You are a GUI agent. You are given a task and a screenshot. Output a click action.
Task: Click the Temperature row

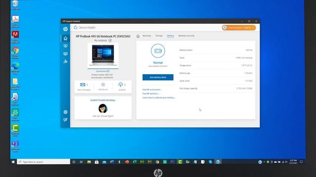click(x=216, y=65)
